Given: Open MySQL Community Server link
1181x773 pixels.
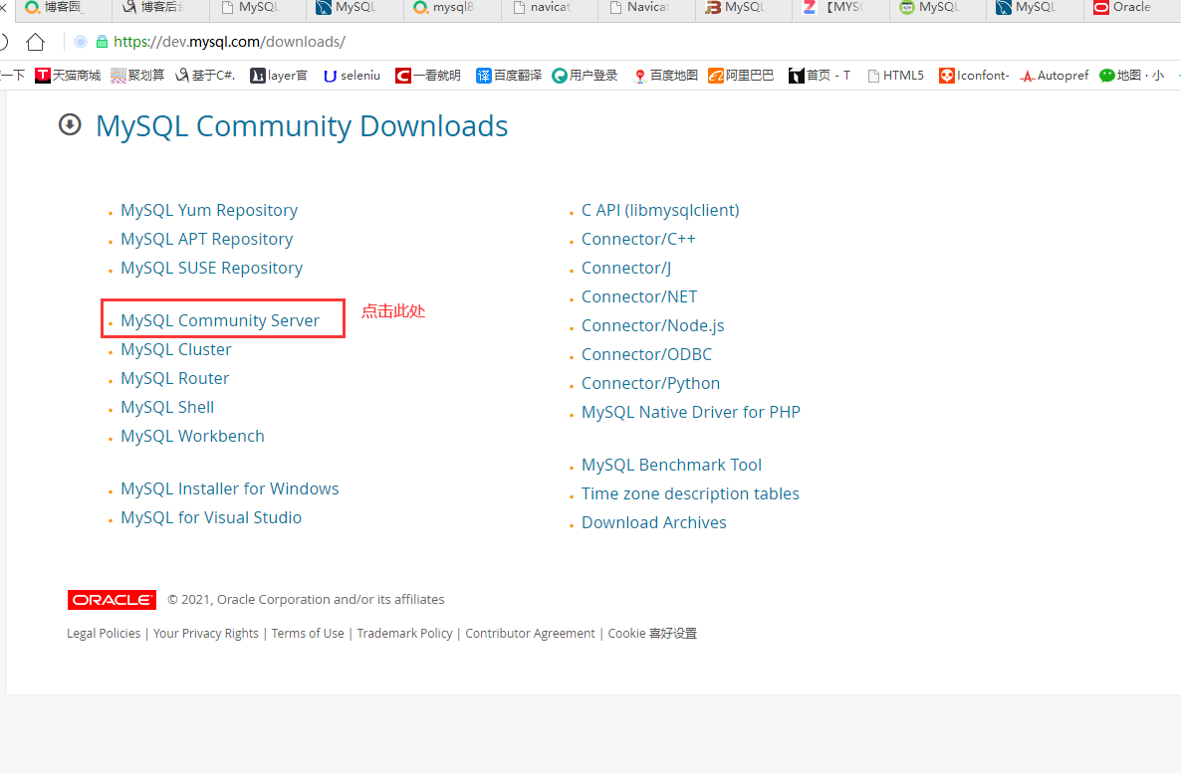Looking at the screenshot, I should (220, 320).
